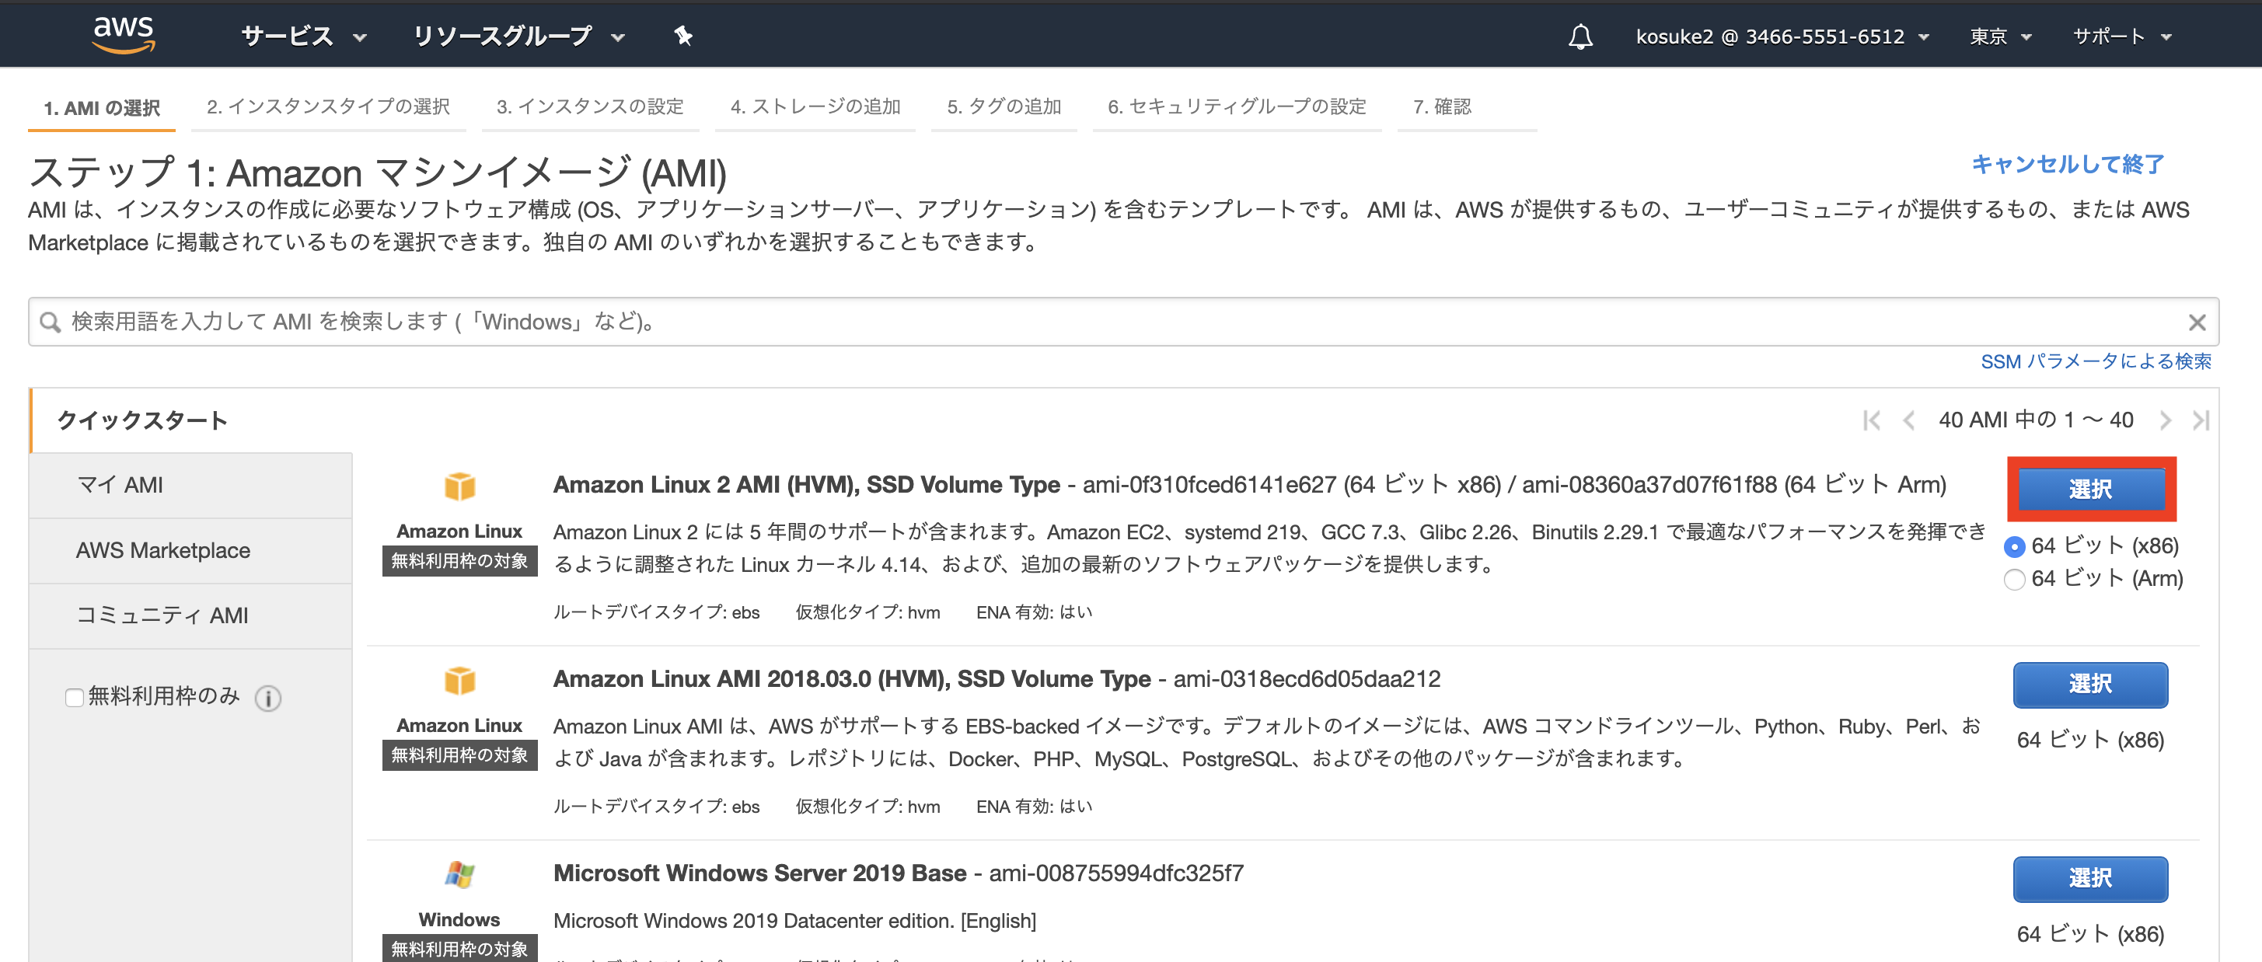Click the Microsoft Windows Server 2019 Base title
Image resolution: width=2262 pixels, height=962 pixels.
pos(759,873)
